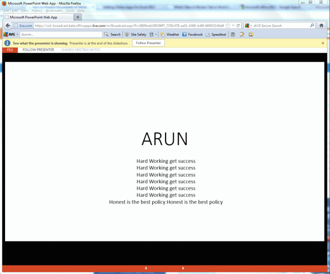Open Weather from the AVG toolbar
This screenshot has width=330, height=274.
pos(170,35)
